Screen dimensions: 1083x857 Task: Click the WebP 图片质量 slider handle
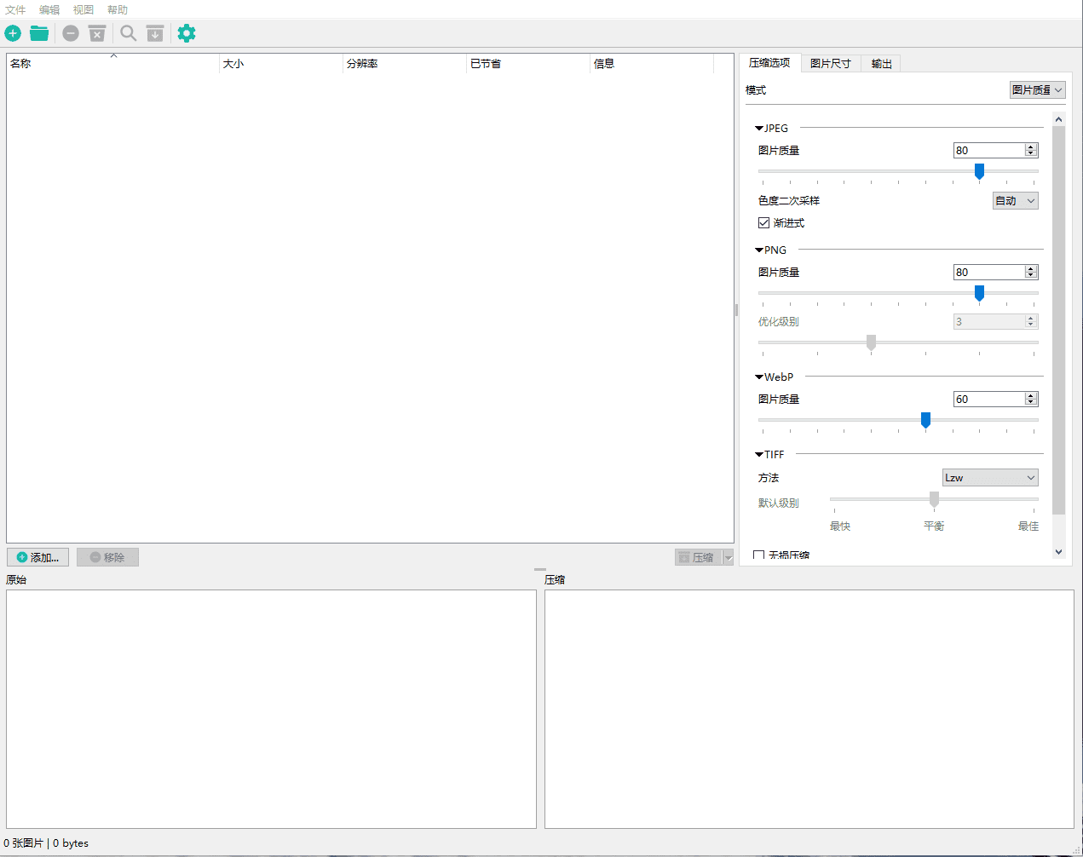925,420
